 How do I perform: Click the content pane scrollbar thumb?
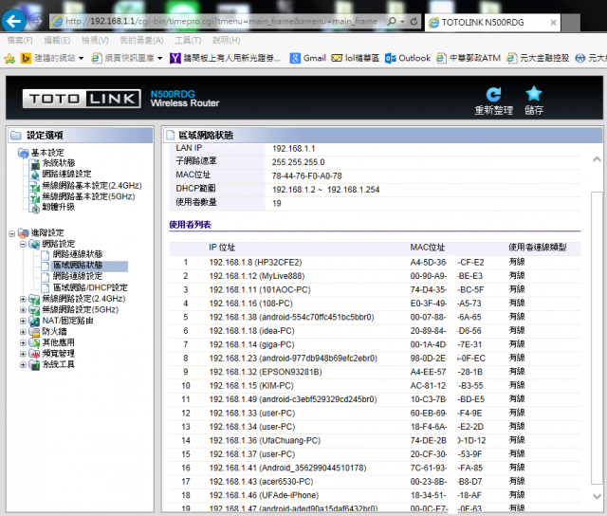click(x=597, y=338)
